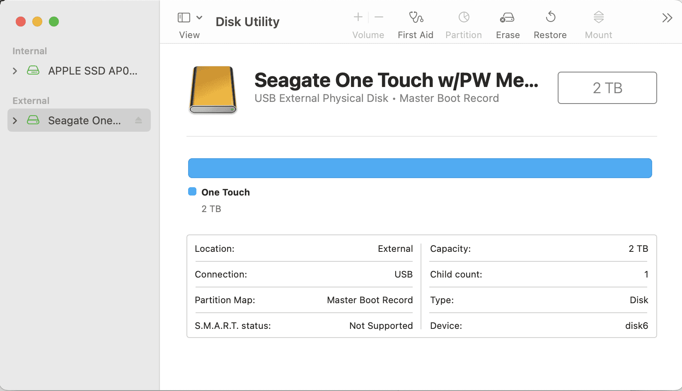This screenshot has height=391, width=682.
Task: Select the Erase tool
Action: [507, 23]
